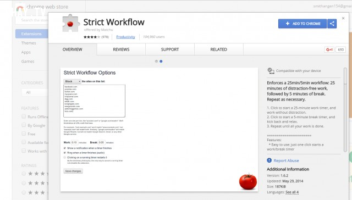
Task: Select the second screenshot blue dot
Action: 161,61
